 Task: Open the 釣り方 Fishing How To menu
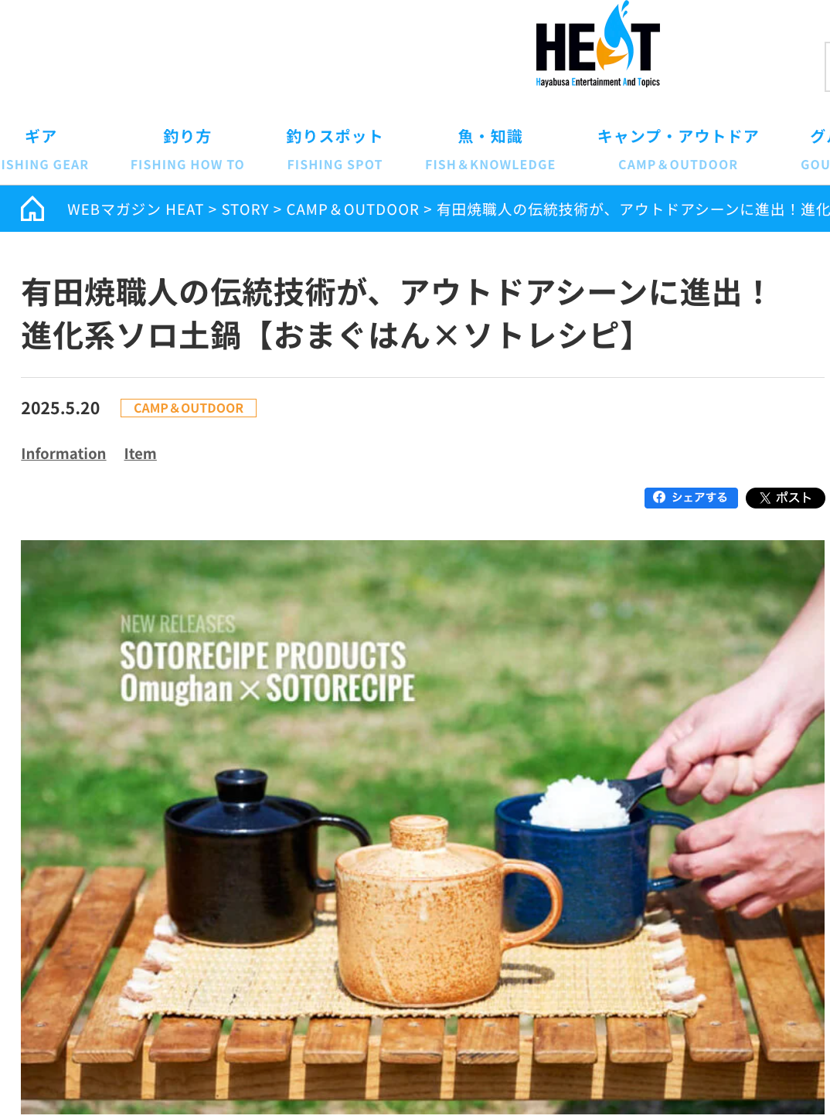(187, 150)
